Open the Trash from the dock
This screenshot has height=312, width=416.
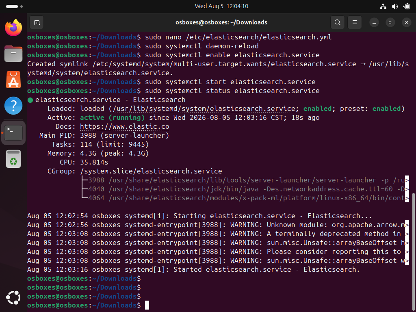click(x=13, y=159)
